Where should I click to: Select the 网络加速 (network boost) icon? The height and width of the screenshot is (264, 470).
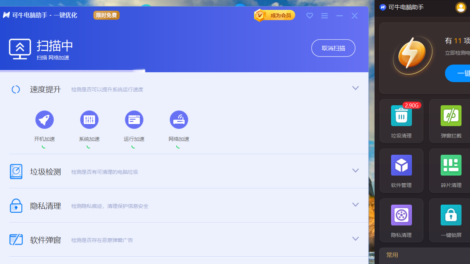179,120
